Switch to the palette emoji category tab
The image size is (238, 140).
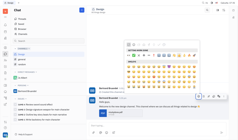(164, 45)
